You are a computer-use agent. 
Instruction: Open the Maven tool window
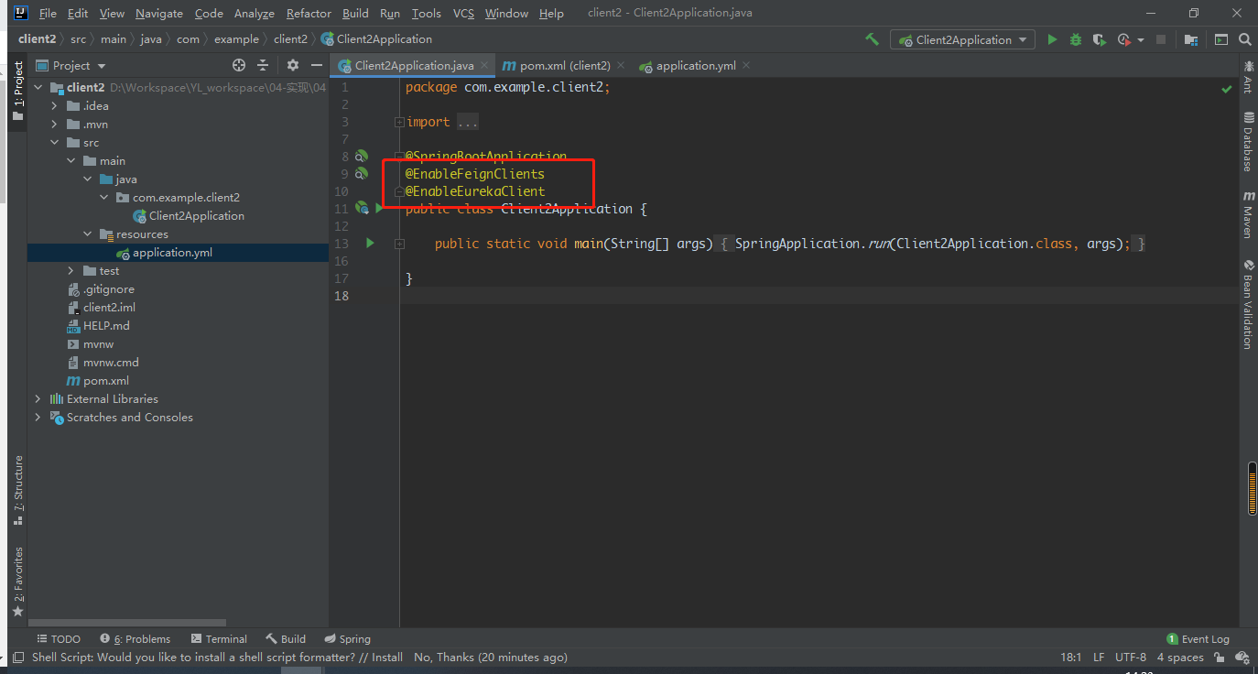pyautogui.click(x=1248, y=214)
